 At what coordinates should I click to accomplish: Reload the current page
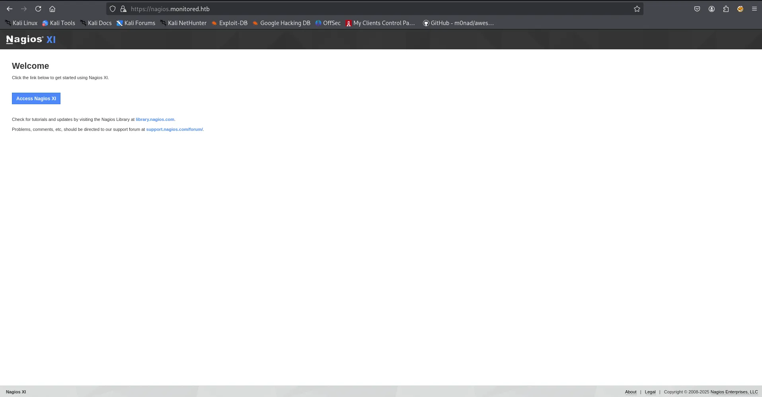[38, 9]
